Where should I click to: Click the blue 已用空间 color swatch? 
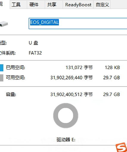coord(1,68)
